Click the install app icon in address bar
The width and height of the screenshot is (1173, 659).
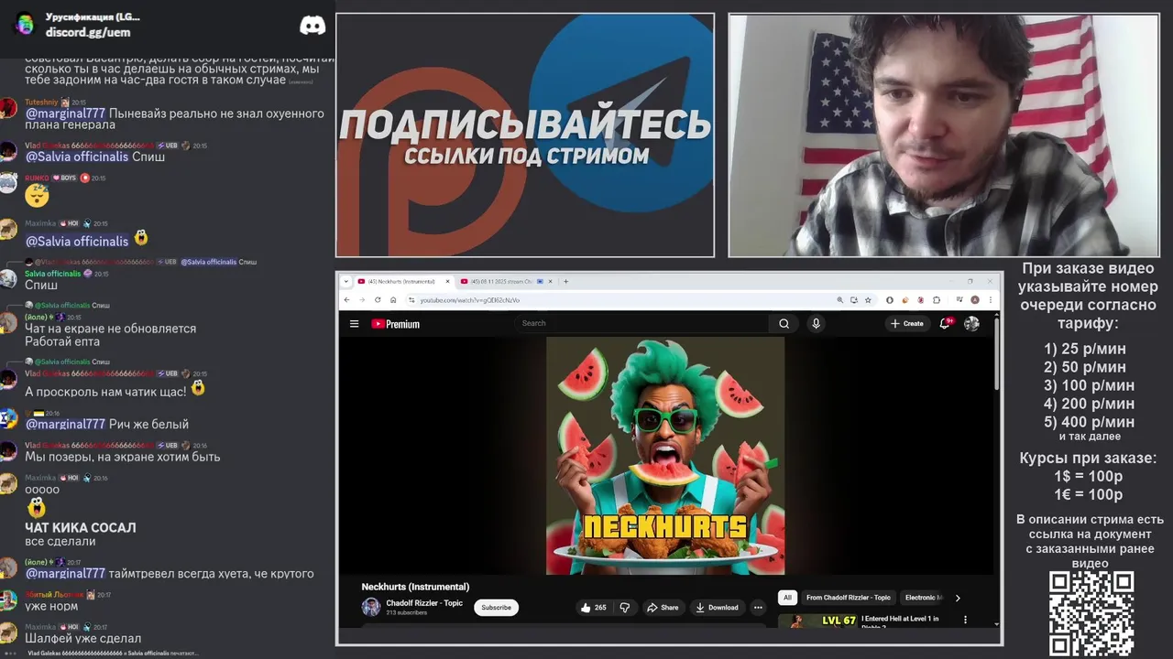pos(854,300)
